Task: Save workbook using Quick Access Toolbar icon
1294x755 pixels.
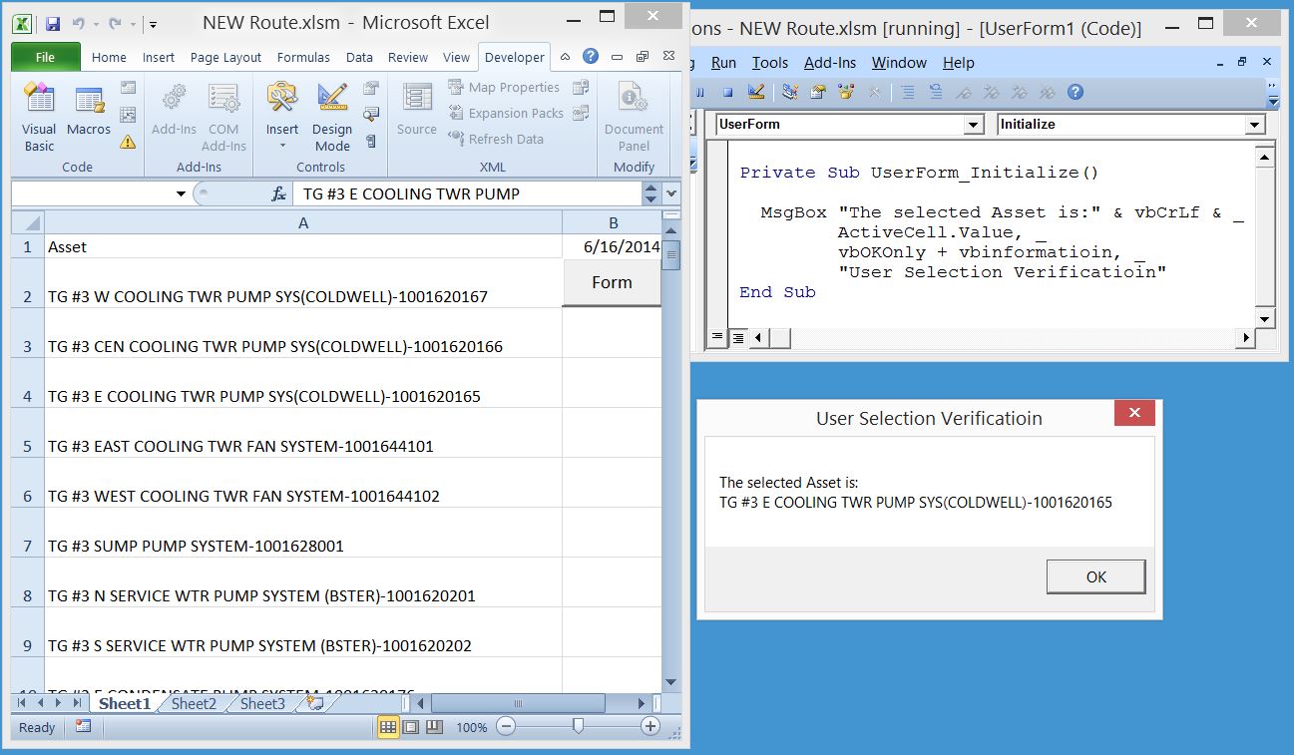Action: [53, 22]
